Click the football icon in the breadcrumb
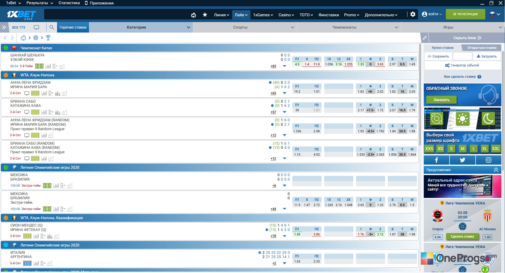The image size is (505, 273). (x=36, y=38)
